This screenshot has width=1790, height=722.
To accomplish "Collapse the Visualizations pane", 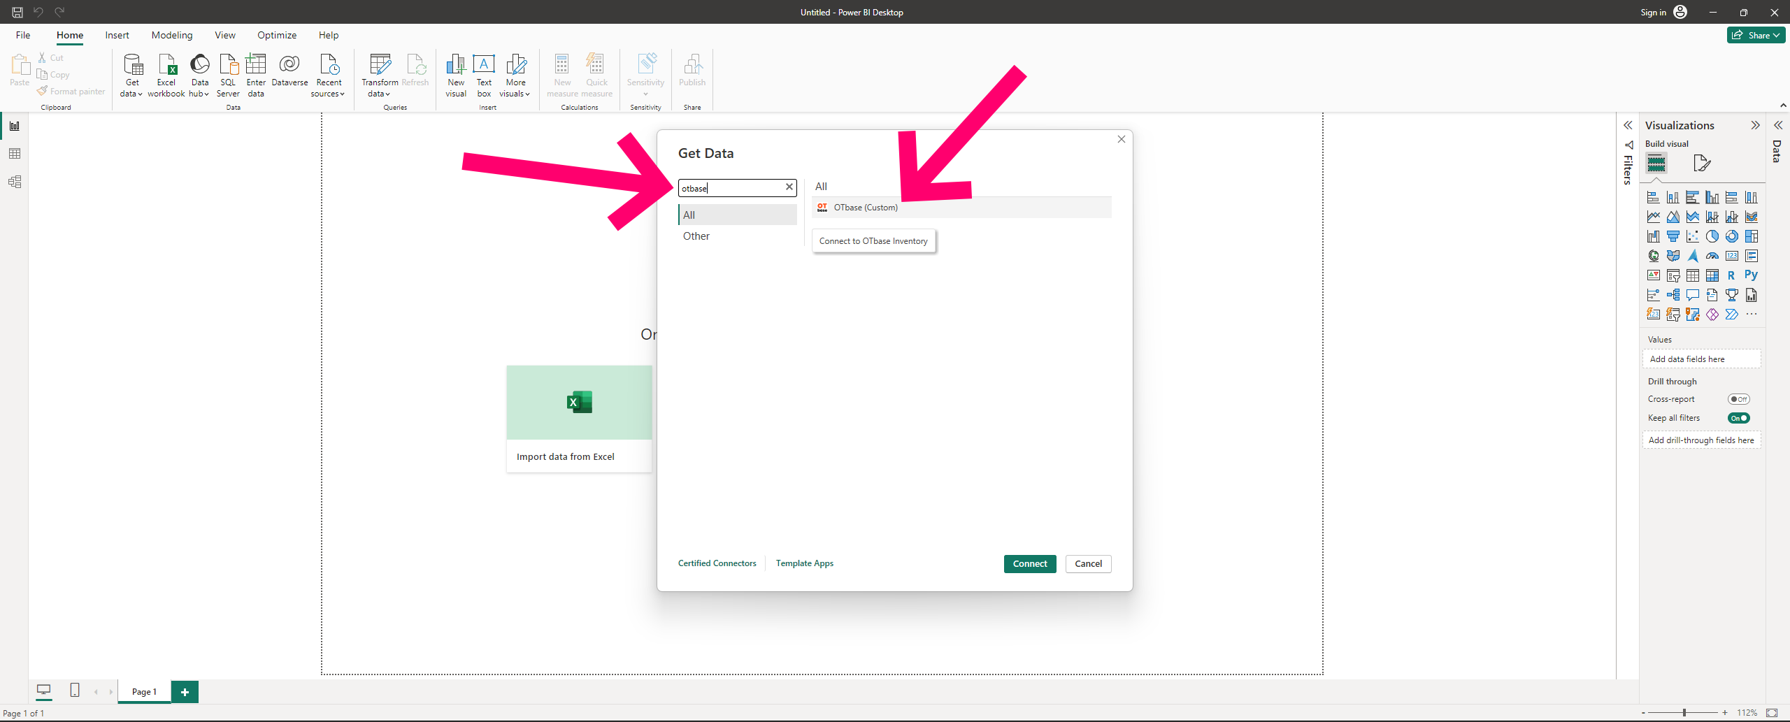I will (1755, 126).
